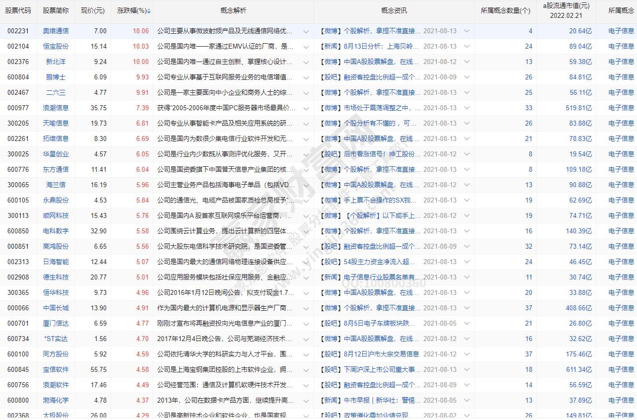Click the 【股吧】 badge in the 鹏博士 row
Image resolution: width=637 pixels, height=420 pixels.
coord(330,77)
